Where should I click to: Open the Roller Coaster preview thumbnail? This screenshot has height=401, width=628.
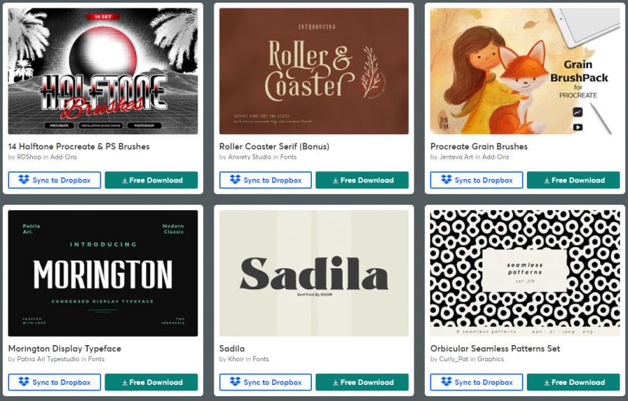tap(314, 71)
